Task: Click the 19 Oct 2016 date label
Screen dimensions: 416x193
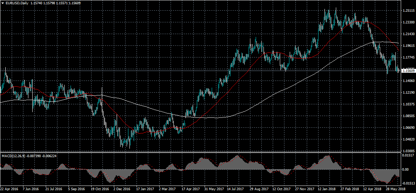Action: 100,189
